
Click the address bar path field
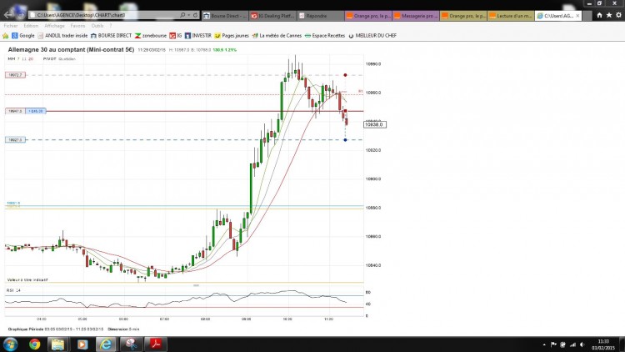(106, 15)
